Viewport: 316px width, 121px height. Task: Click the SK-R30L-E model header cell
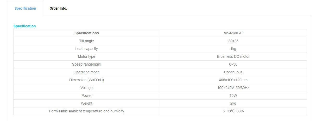point(233,33)
